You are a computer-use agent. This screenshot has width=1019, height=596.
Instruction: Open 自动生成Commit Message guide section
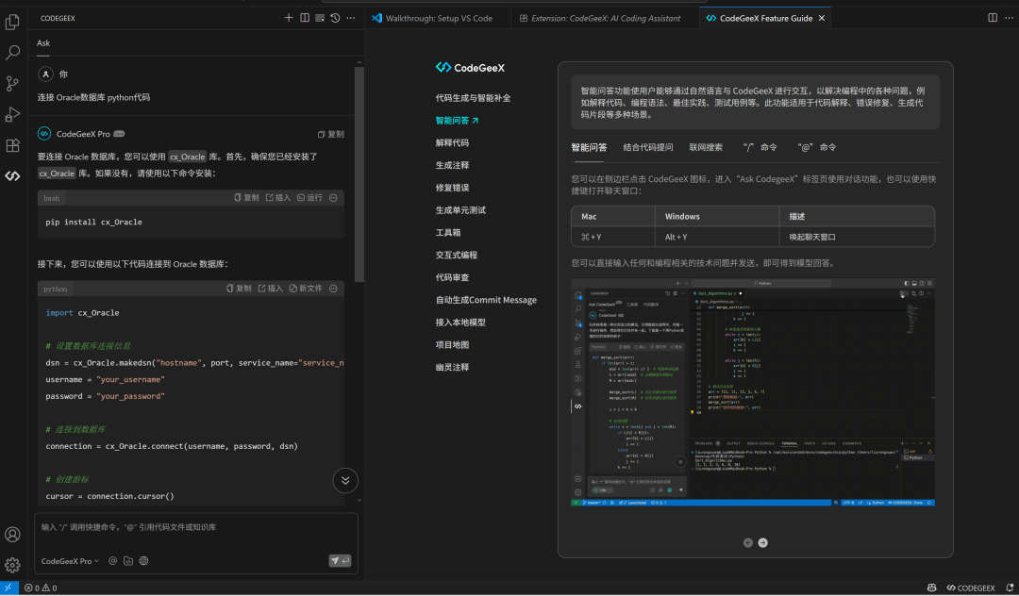click(x=486, y=300)
